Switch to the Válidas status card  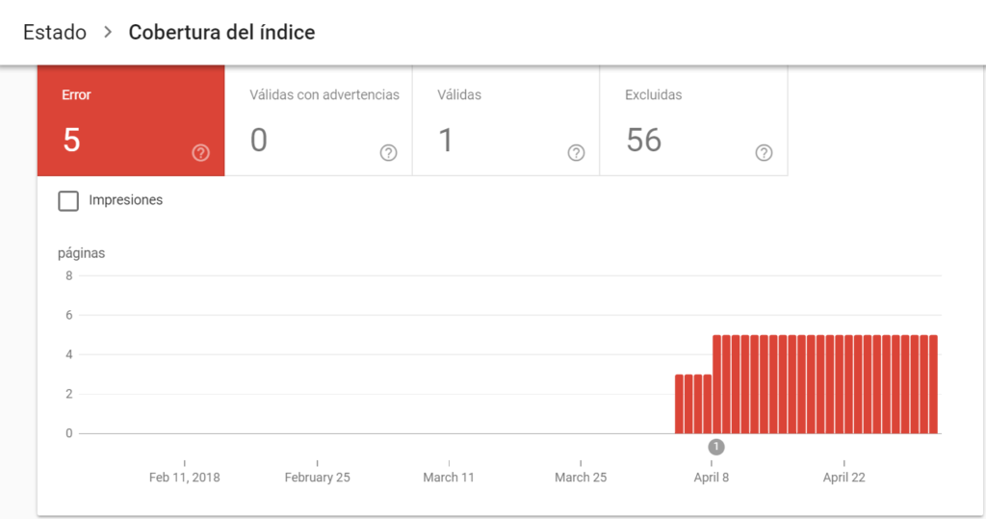[506, 120]
